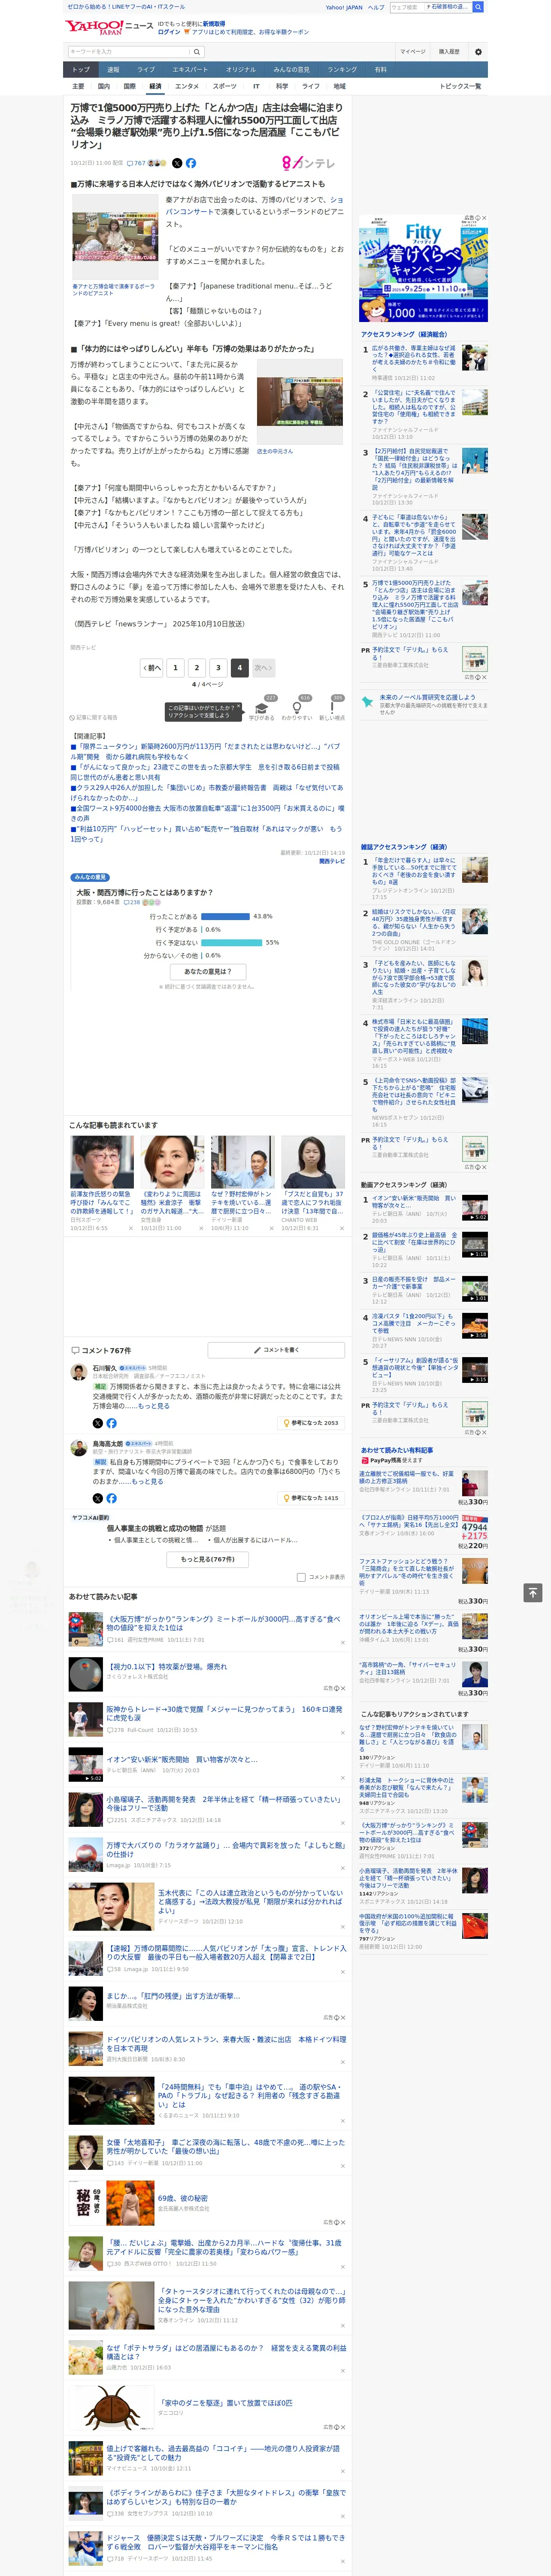Click the 購入履歴 header link
This screenshot has width=551, height=2576.
pos(449,52)
